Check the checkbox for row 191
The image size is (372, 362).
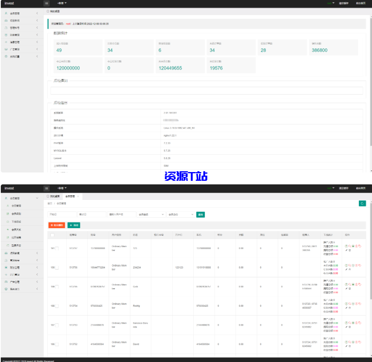tap(57, 249)
